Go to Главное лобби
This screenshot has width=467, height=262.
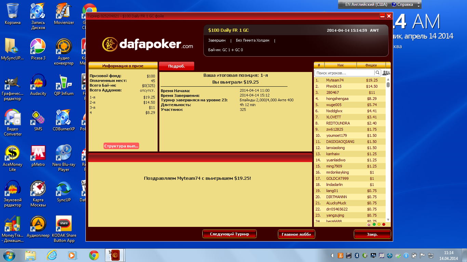pyautogui.click(x=296, y=234)
